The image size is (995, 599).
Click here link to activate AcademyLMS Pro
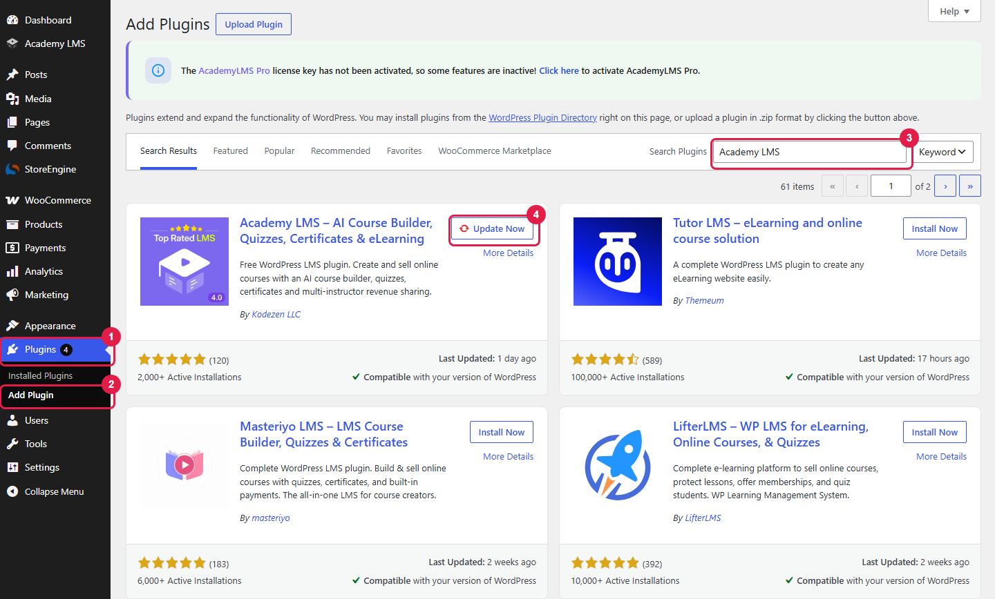click(559, 71)
